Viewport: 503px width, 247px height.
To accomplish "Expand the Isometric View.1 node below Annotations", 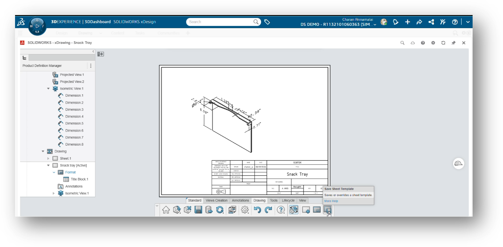I will click(54, 193).
